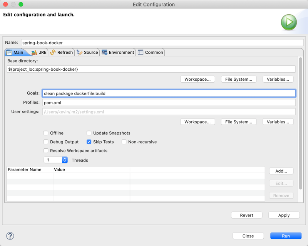Image resolution: width=308 pixels, height=246 pixels.
Task: Click Variables button for Base directory
Action: [x=278, y=79]
